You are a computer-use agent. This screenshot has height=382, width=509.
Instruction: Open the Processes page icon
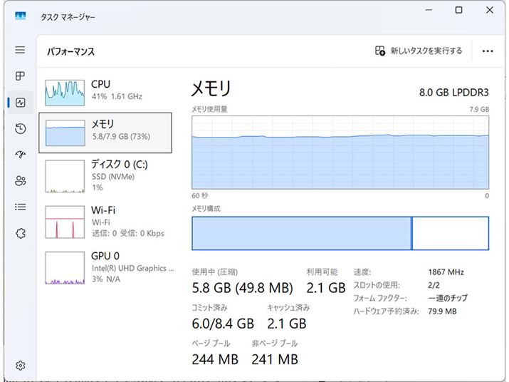[20, 76]
